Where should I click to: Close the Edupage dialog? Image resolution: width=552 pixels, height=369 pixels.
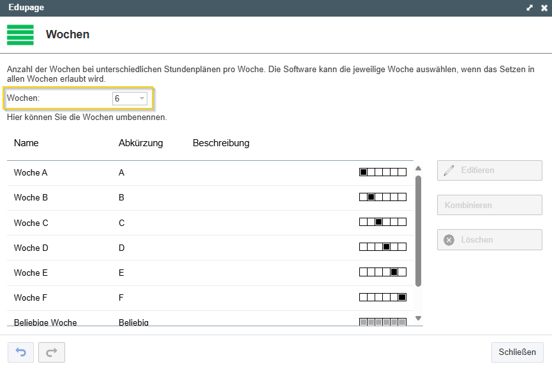pos(544,8)
